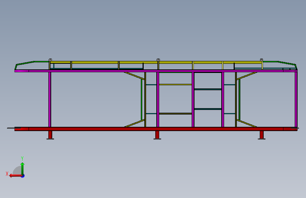The height and width of the screenshot is (198, 306).
Task: Select the lower-right yellow diagonal brace
Action: (x=247, y=123)
